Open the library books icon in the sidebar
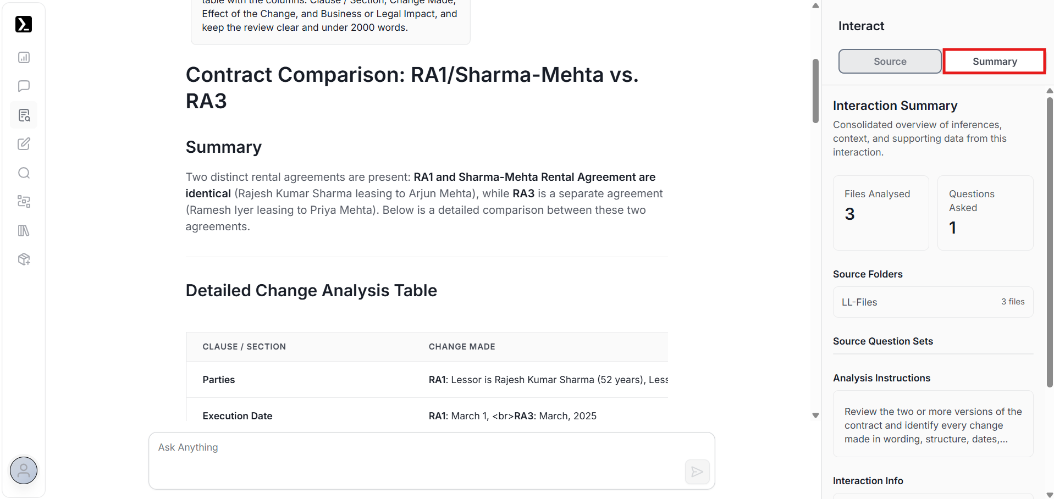The height and width of the screenshot is (499, 1054). (24, 231)
